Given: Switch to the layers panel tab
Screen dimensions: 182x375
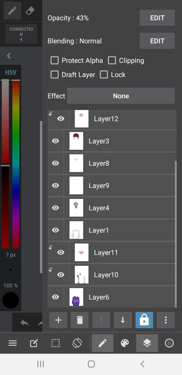Looking at the screenshot, I should pos(147,344).
